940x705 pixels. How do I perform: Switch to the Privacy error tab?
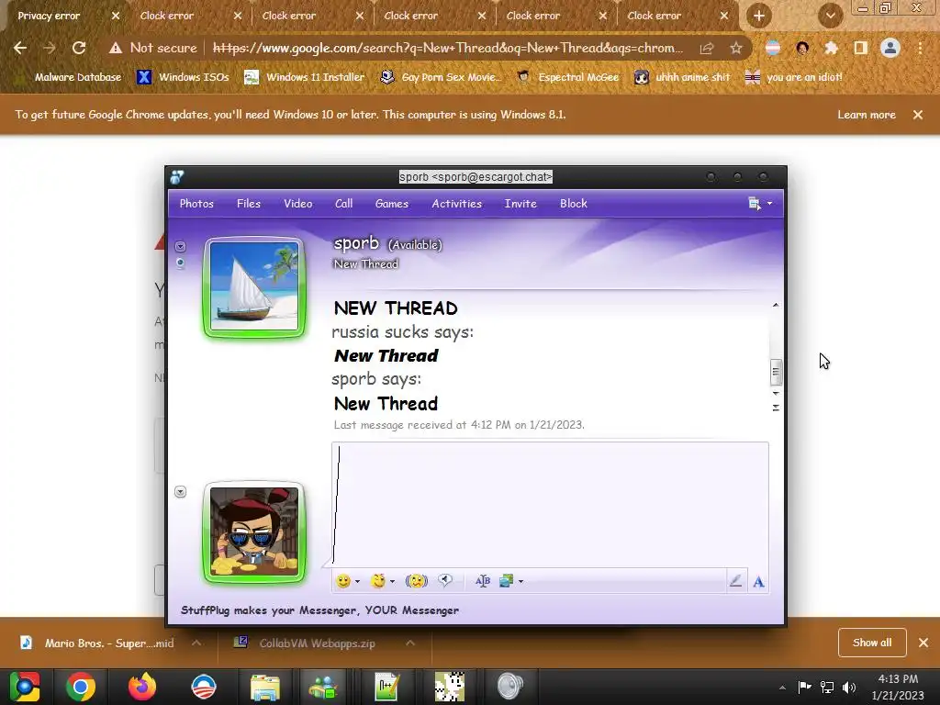50,17
